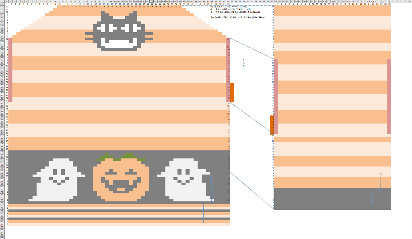Click the upward blue arrow in sleeve chart
The image size is (412, 239).
coord(380,183)
